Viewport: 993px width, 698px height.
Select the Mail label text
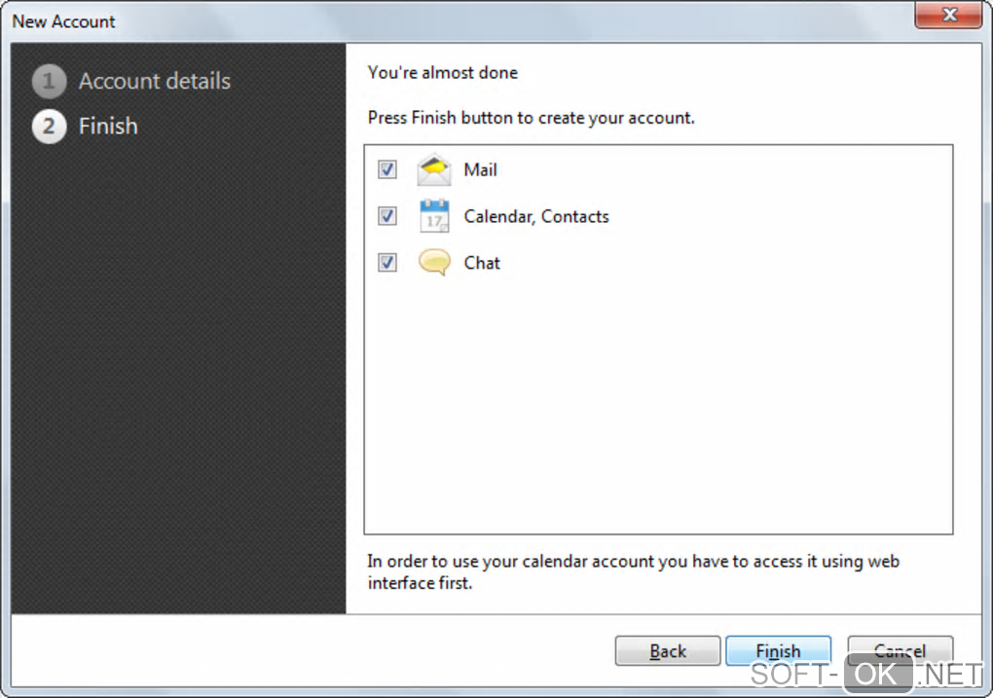pyautogui.click(x=480, y=170)
